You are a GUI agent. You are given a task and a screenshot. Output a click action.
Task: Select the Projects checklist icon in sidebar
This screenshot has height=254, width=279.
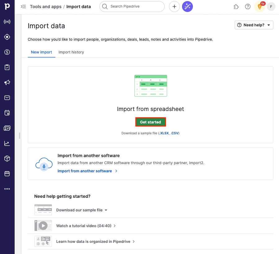(x=7, y=67)
